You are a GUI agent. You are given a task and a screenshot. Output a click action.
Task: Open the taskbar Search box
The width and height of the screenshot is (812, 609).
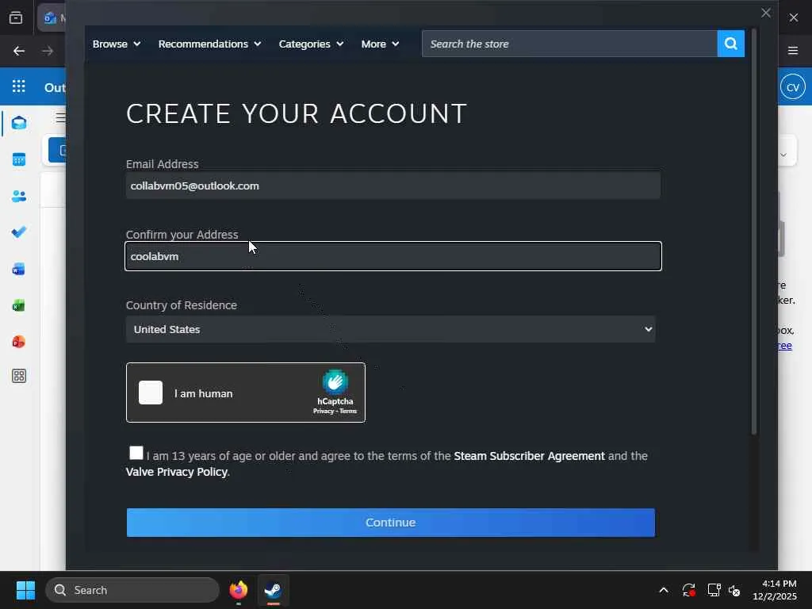pyautogui.click(x=132, y=590)
